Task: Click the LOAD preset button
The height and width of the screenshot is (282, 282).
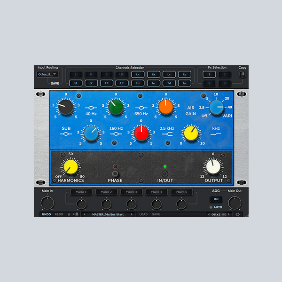Action: [x=143, y=214]
